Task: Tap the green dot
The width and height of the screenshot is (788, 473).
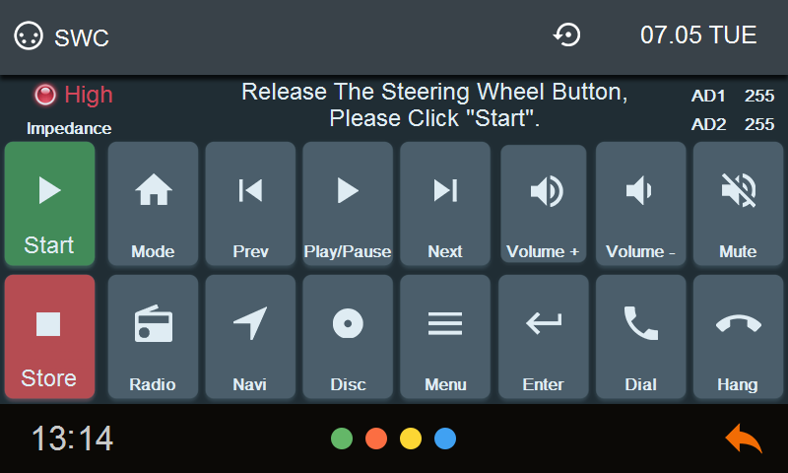Action: pos(342,439)
